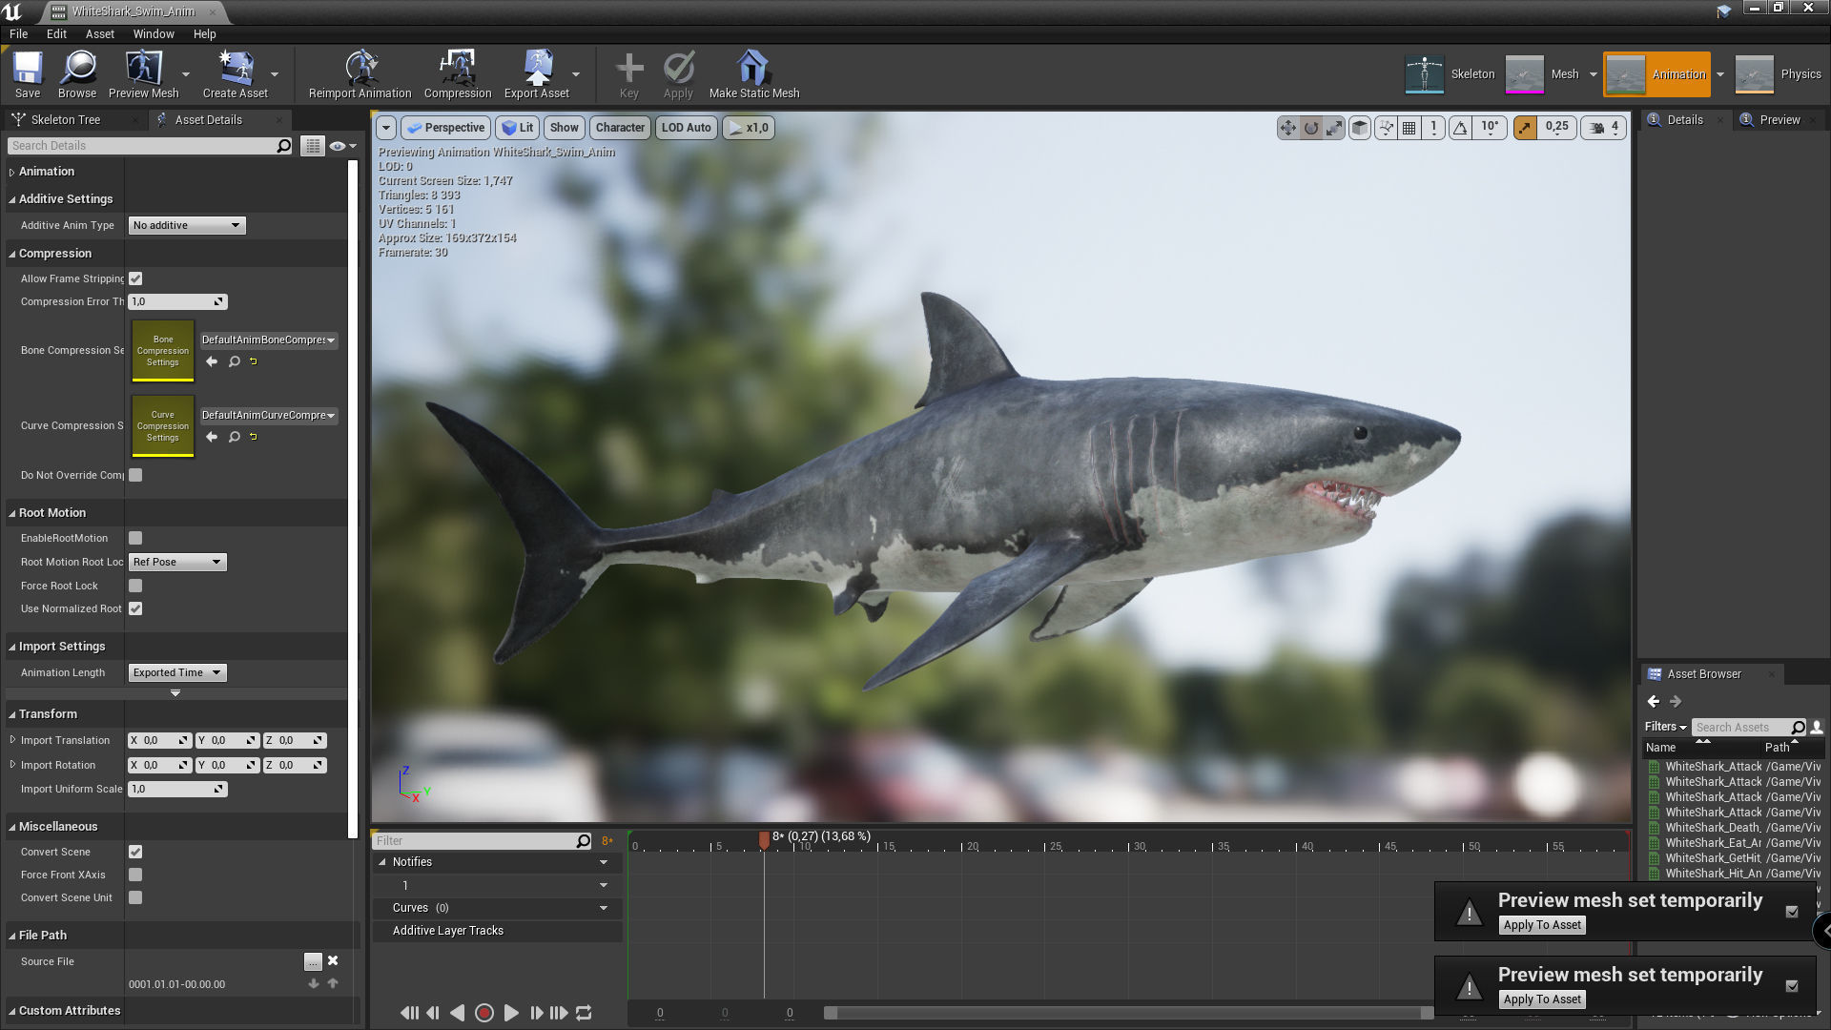Screen dimensions: 1831x1030
Task: Save the animation asset
Action: coord(28,74)
